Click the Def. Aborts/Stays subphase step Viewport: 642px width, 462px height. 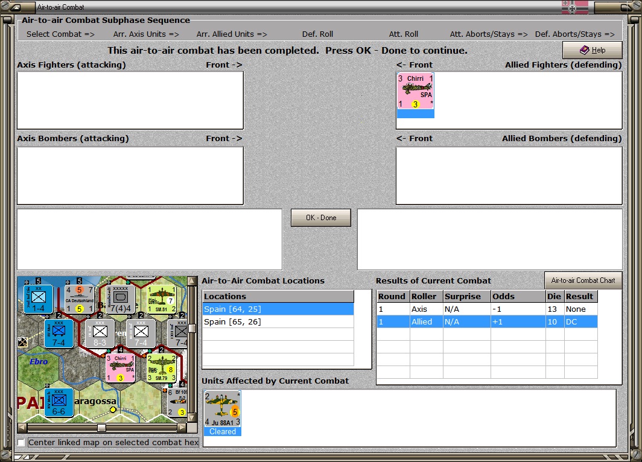(x=575, y=34)
